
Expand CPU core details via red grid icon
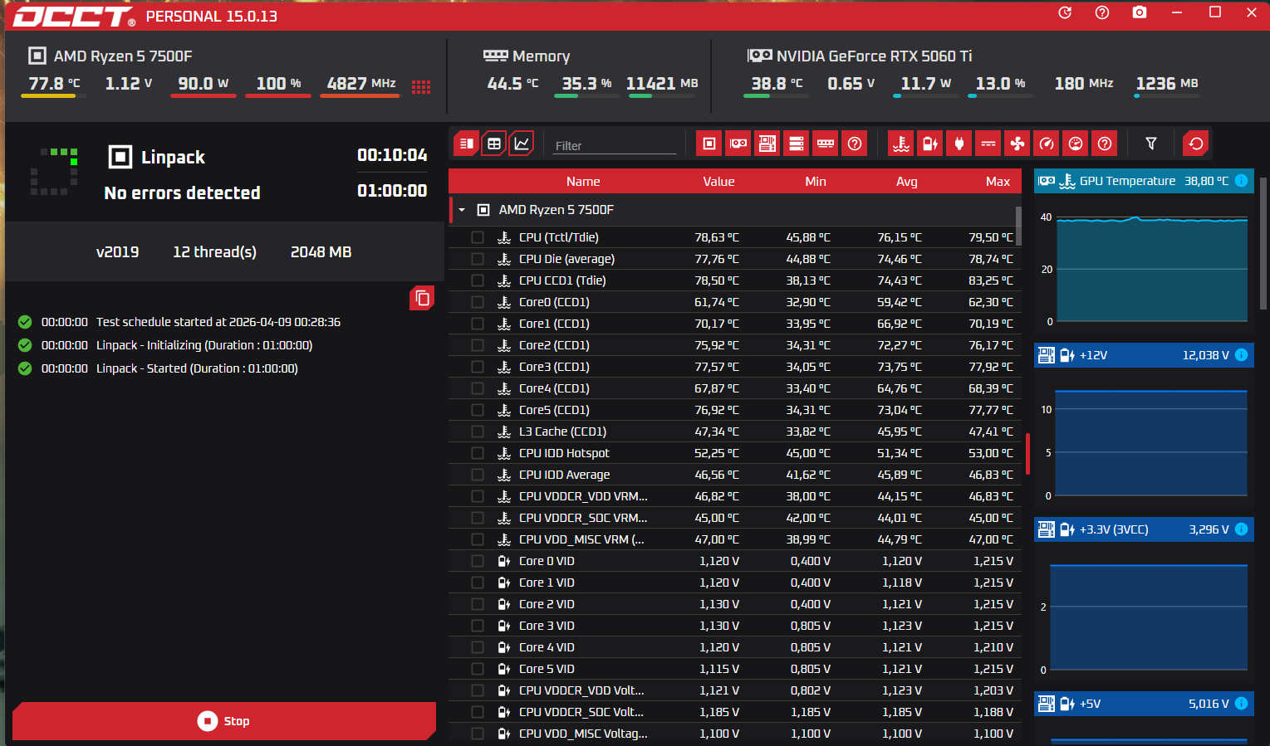point(421,87)
